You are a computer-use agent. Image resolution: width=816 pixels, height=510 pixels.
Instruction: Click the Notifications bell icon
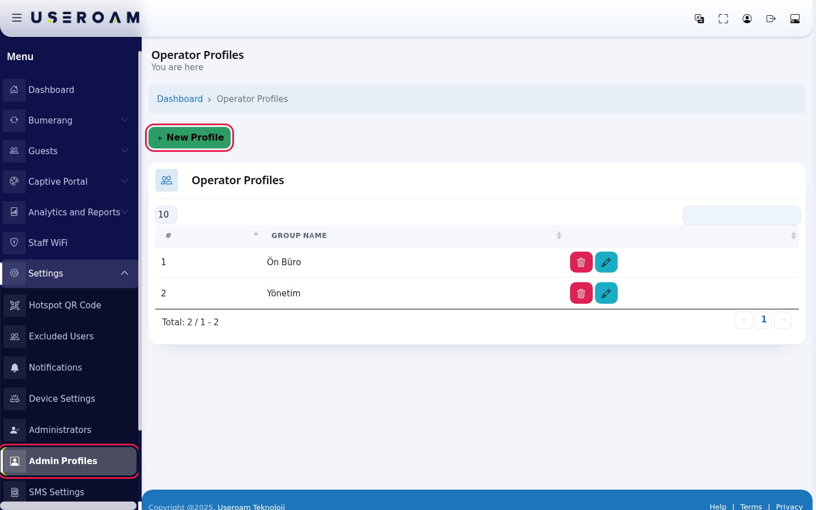tap(15, 367)
